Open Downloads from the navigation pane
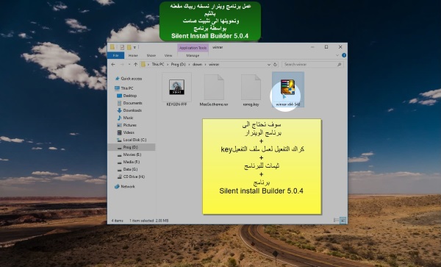The height and width of the screenshot is (267, 441). [x=129, y=110]
